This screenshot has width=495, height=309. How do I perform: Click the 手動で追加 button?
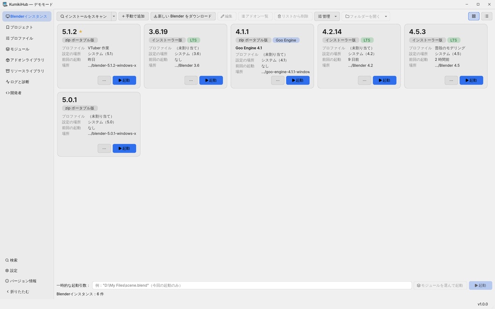(133, 16)
